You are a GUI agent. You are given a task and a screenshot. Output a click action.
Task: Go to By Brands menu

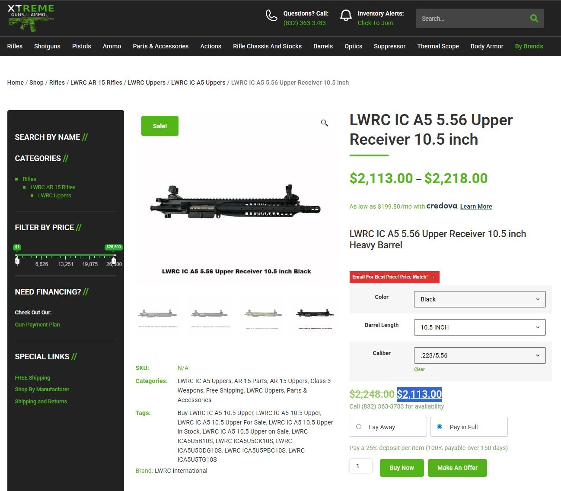(x=529, y=46)
